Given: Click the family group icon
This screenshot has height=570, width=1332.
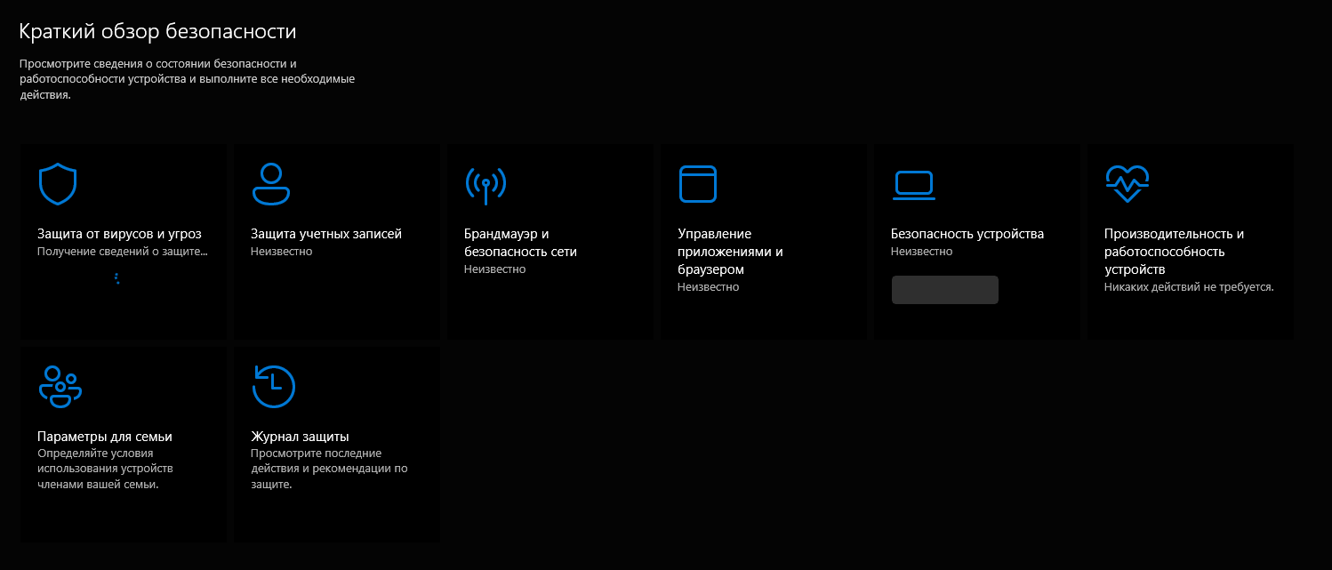Looking at the screenshot, I should pyautogui.click(x=60, y=387).
